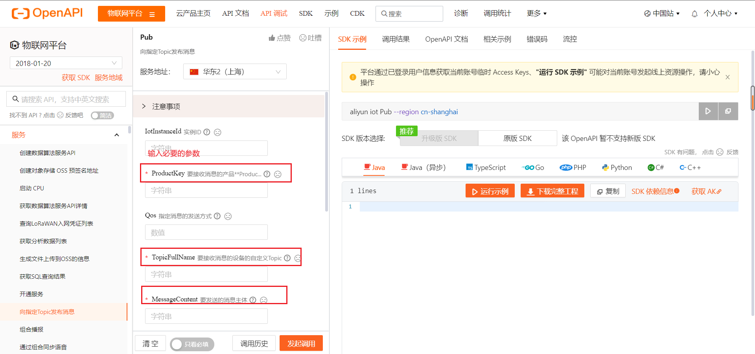The image size is (755, 354).
Task: Click feedback face next to Qos
Action: [x=228, y=216]
